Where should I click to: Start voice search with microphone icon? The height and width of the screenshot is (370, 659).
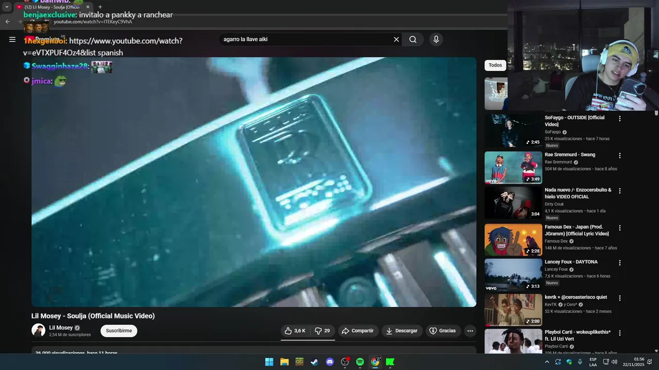tap(436, 40)
